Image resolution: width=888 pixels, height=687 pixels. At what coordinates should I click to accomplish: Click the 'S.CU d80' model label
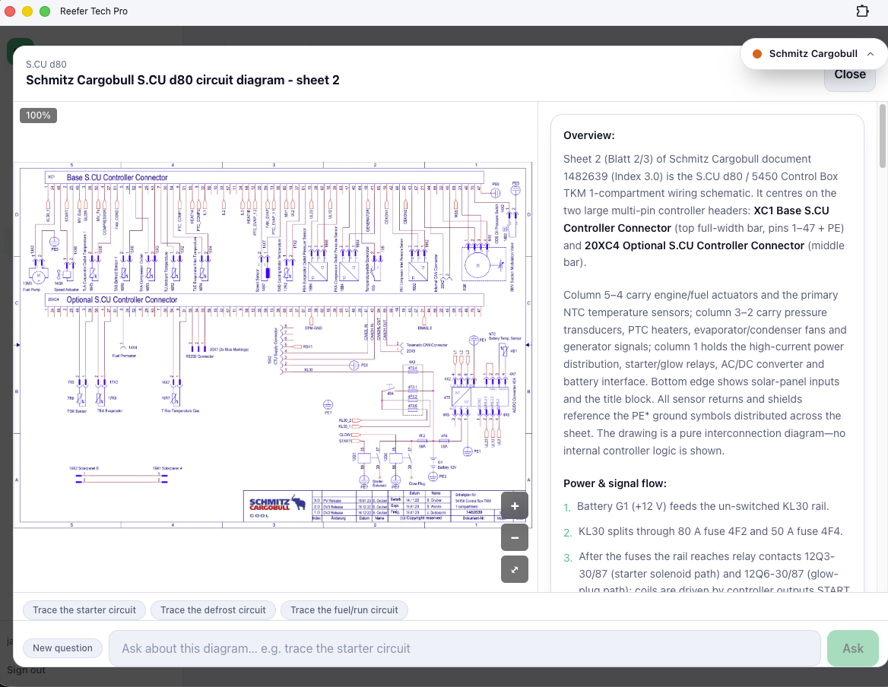(46, 64)
